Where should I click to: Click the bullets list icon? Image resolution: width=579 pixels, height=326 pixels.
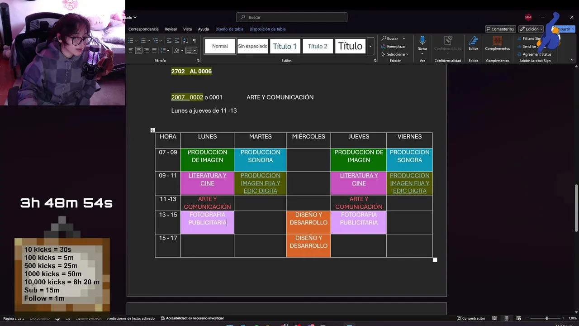[130, 41]
